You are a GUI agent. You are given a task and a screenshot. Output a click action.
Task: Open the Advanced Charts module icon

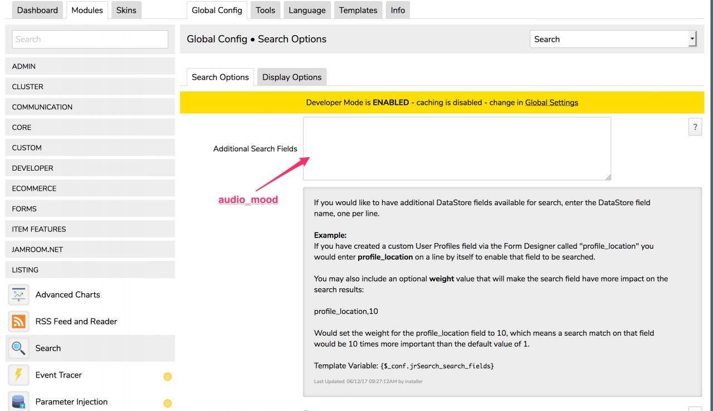tap(20, 294)
